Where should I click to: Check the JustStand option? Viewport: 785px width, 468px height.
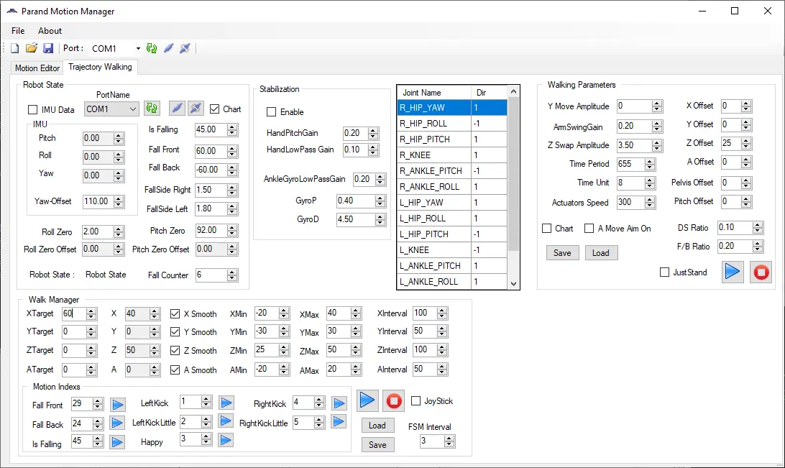[x=664, y=272]
